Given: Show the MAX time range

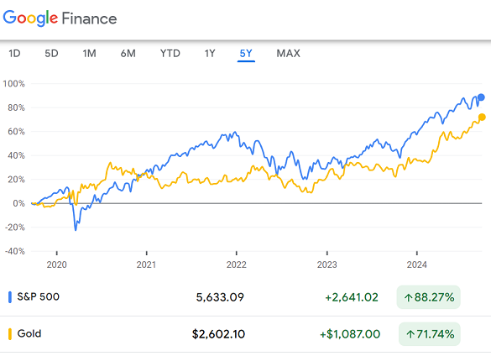Looking at the screenshot, I should (x=288, y=53).
